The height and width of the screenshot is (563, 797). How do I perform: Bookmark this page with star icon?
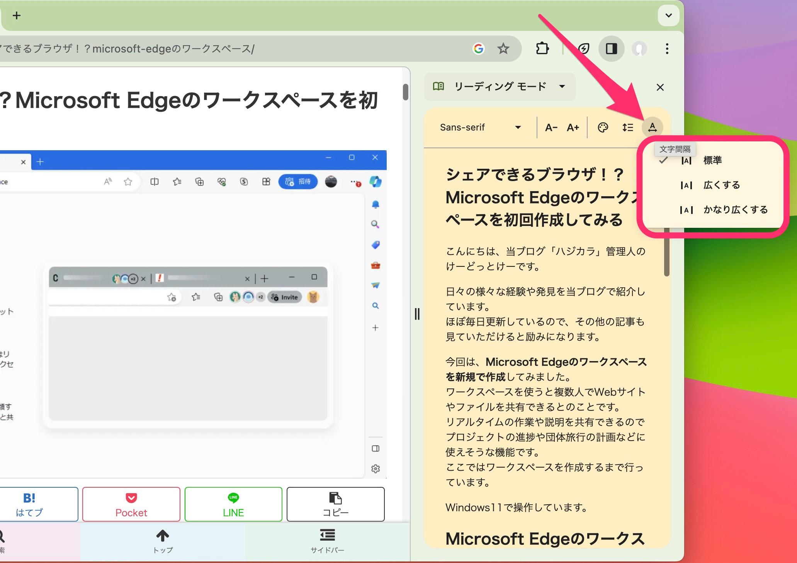point(503,49)
